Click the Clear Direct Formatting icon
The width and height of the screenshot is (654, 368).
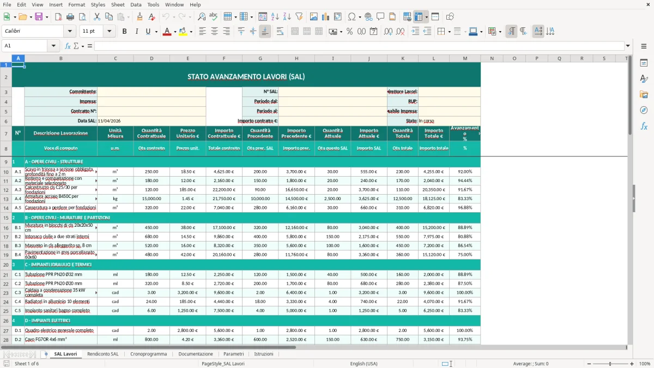coord(151,17)
